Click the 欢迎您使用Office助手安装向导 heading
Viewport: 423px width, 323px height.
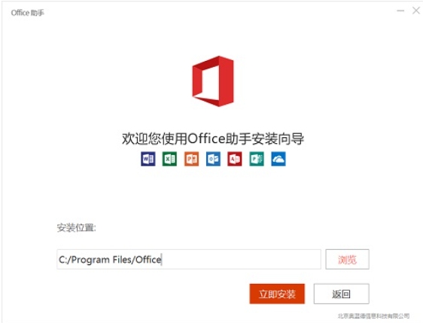pyautogui.click(x=213, y=139)
